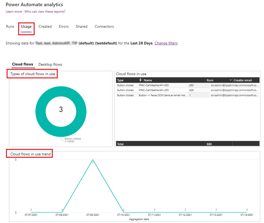This screenshot has width=264, height=223.
Task: Click the sort arrows on Type column
Action: [141, 80]
